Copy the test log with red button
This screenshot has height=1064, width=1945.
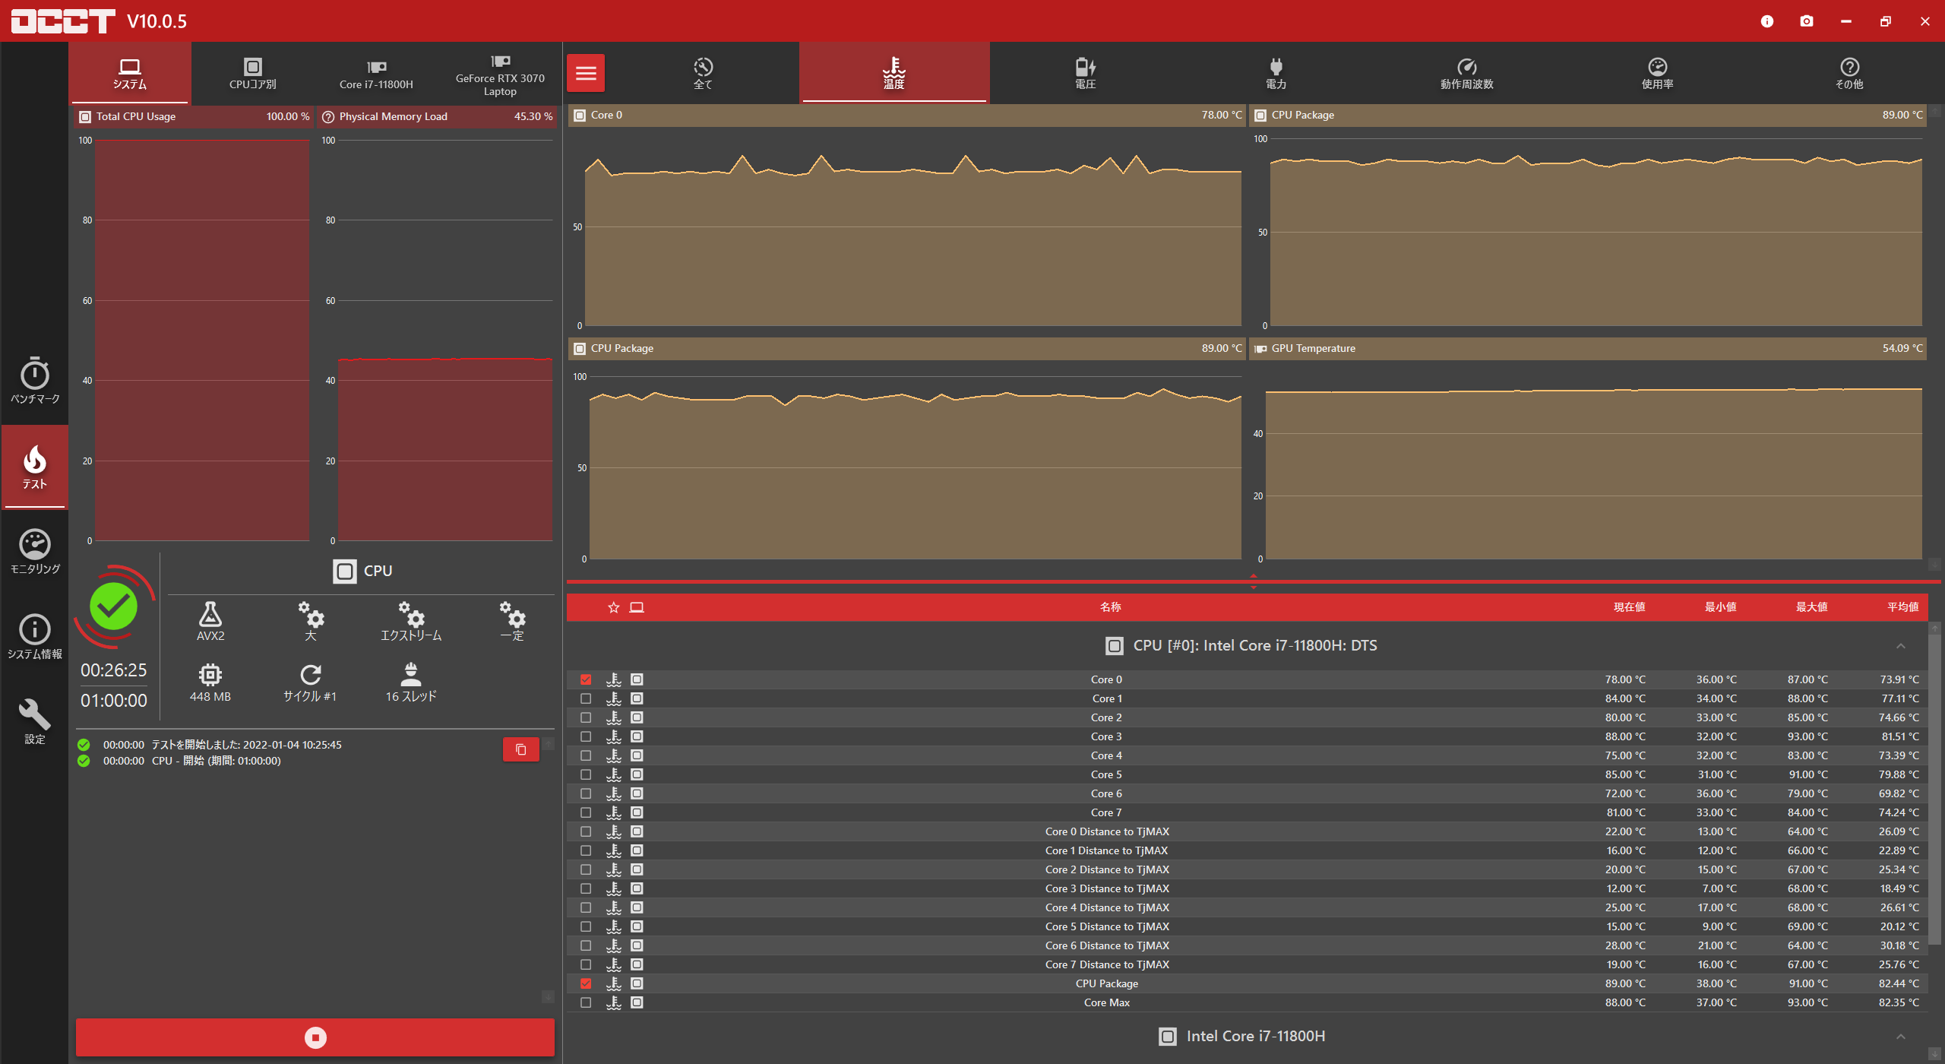521,749
